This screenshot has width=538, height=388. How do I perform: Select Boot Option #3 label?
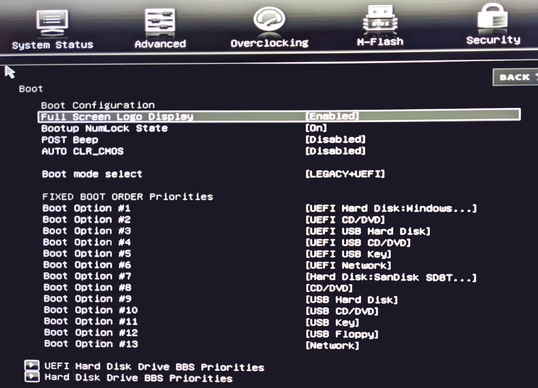click(x=87, y=231)
